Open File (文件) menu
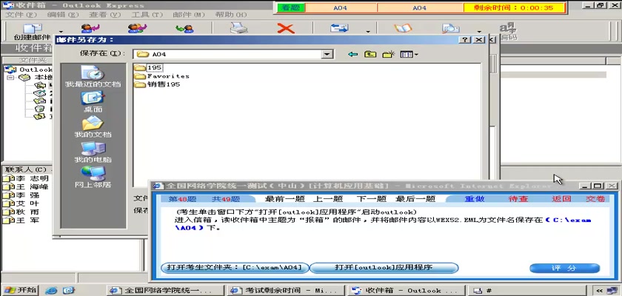Screen dimensions: 622x296 point(21,15)
